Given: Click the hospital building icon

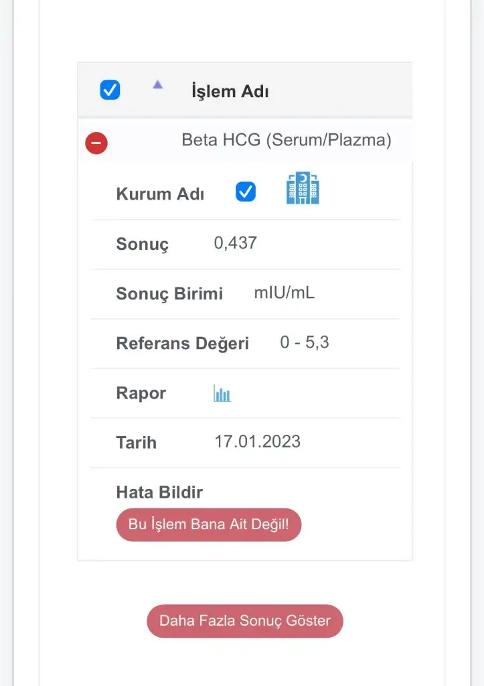Looking at the screenshot, I should pos(303,188).
